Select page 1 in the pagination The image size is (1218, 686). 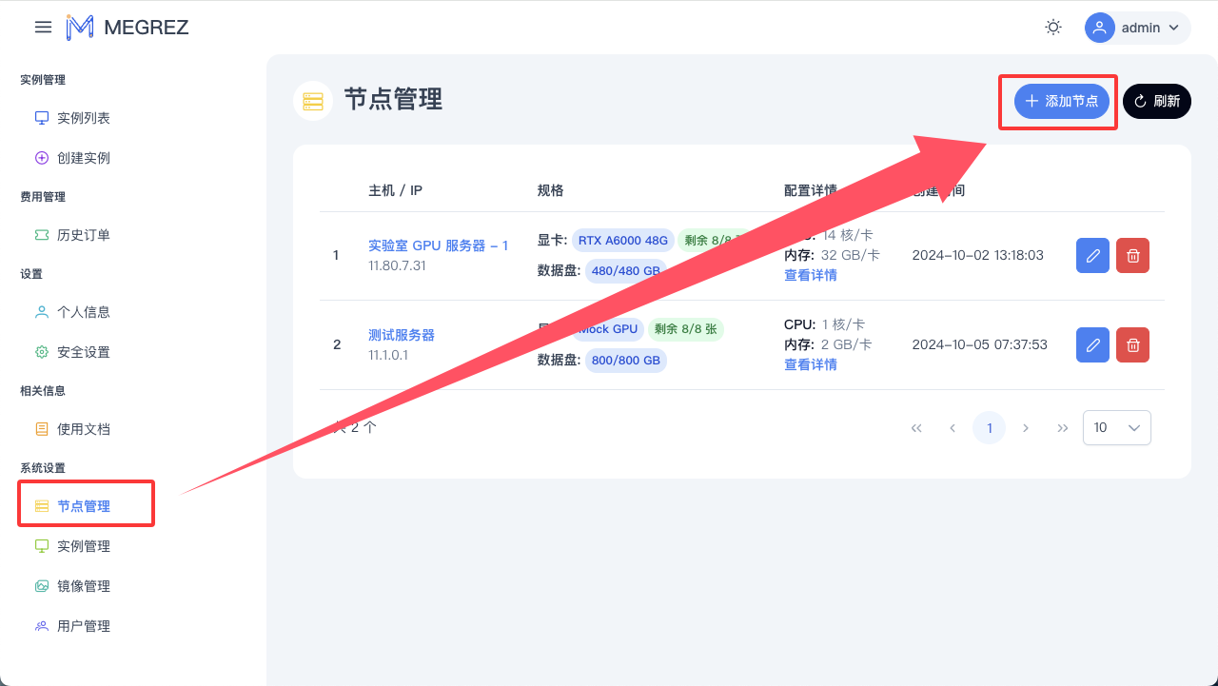989,428
